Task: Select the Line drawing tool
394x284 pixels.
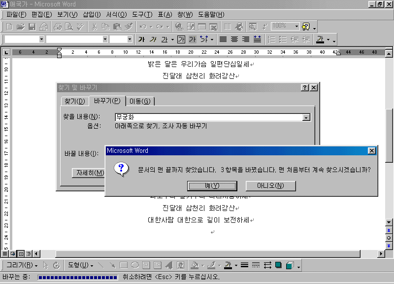Action: coord(101,265)
